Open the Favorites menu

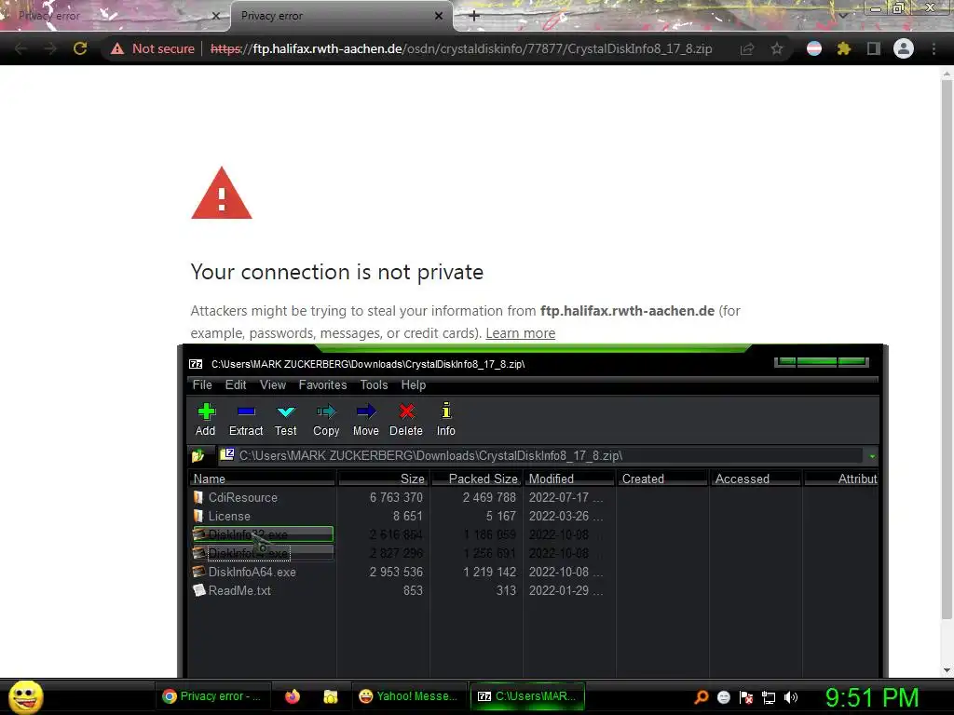[x=322, y=384]
